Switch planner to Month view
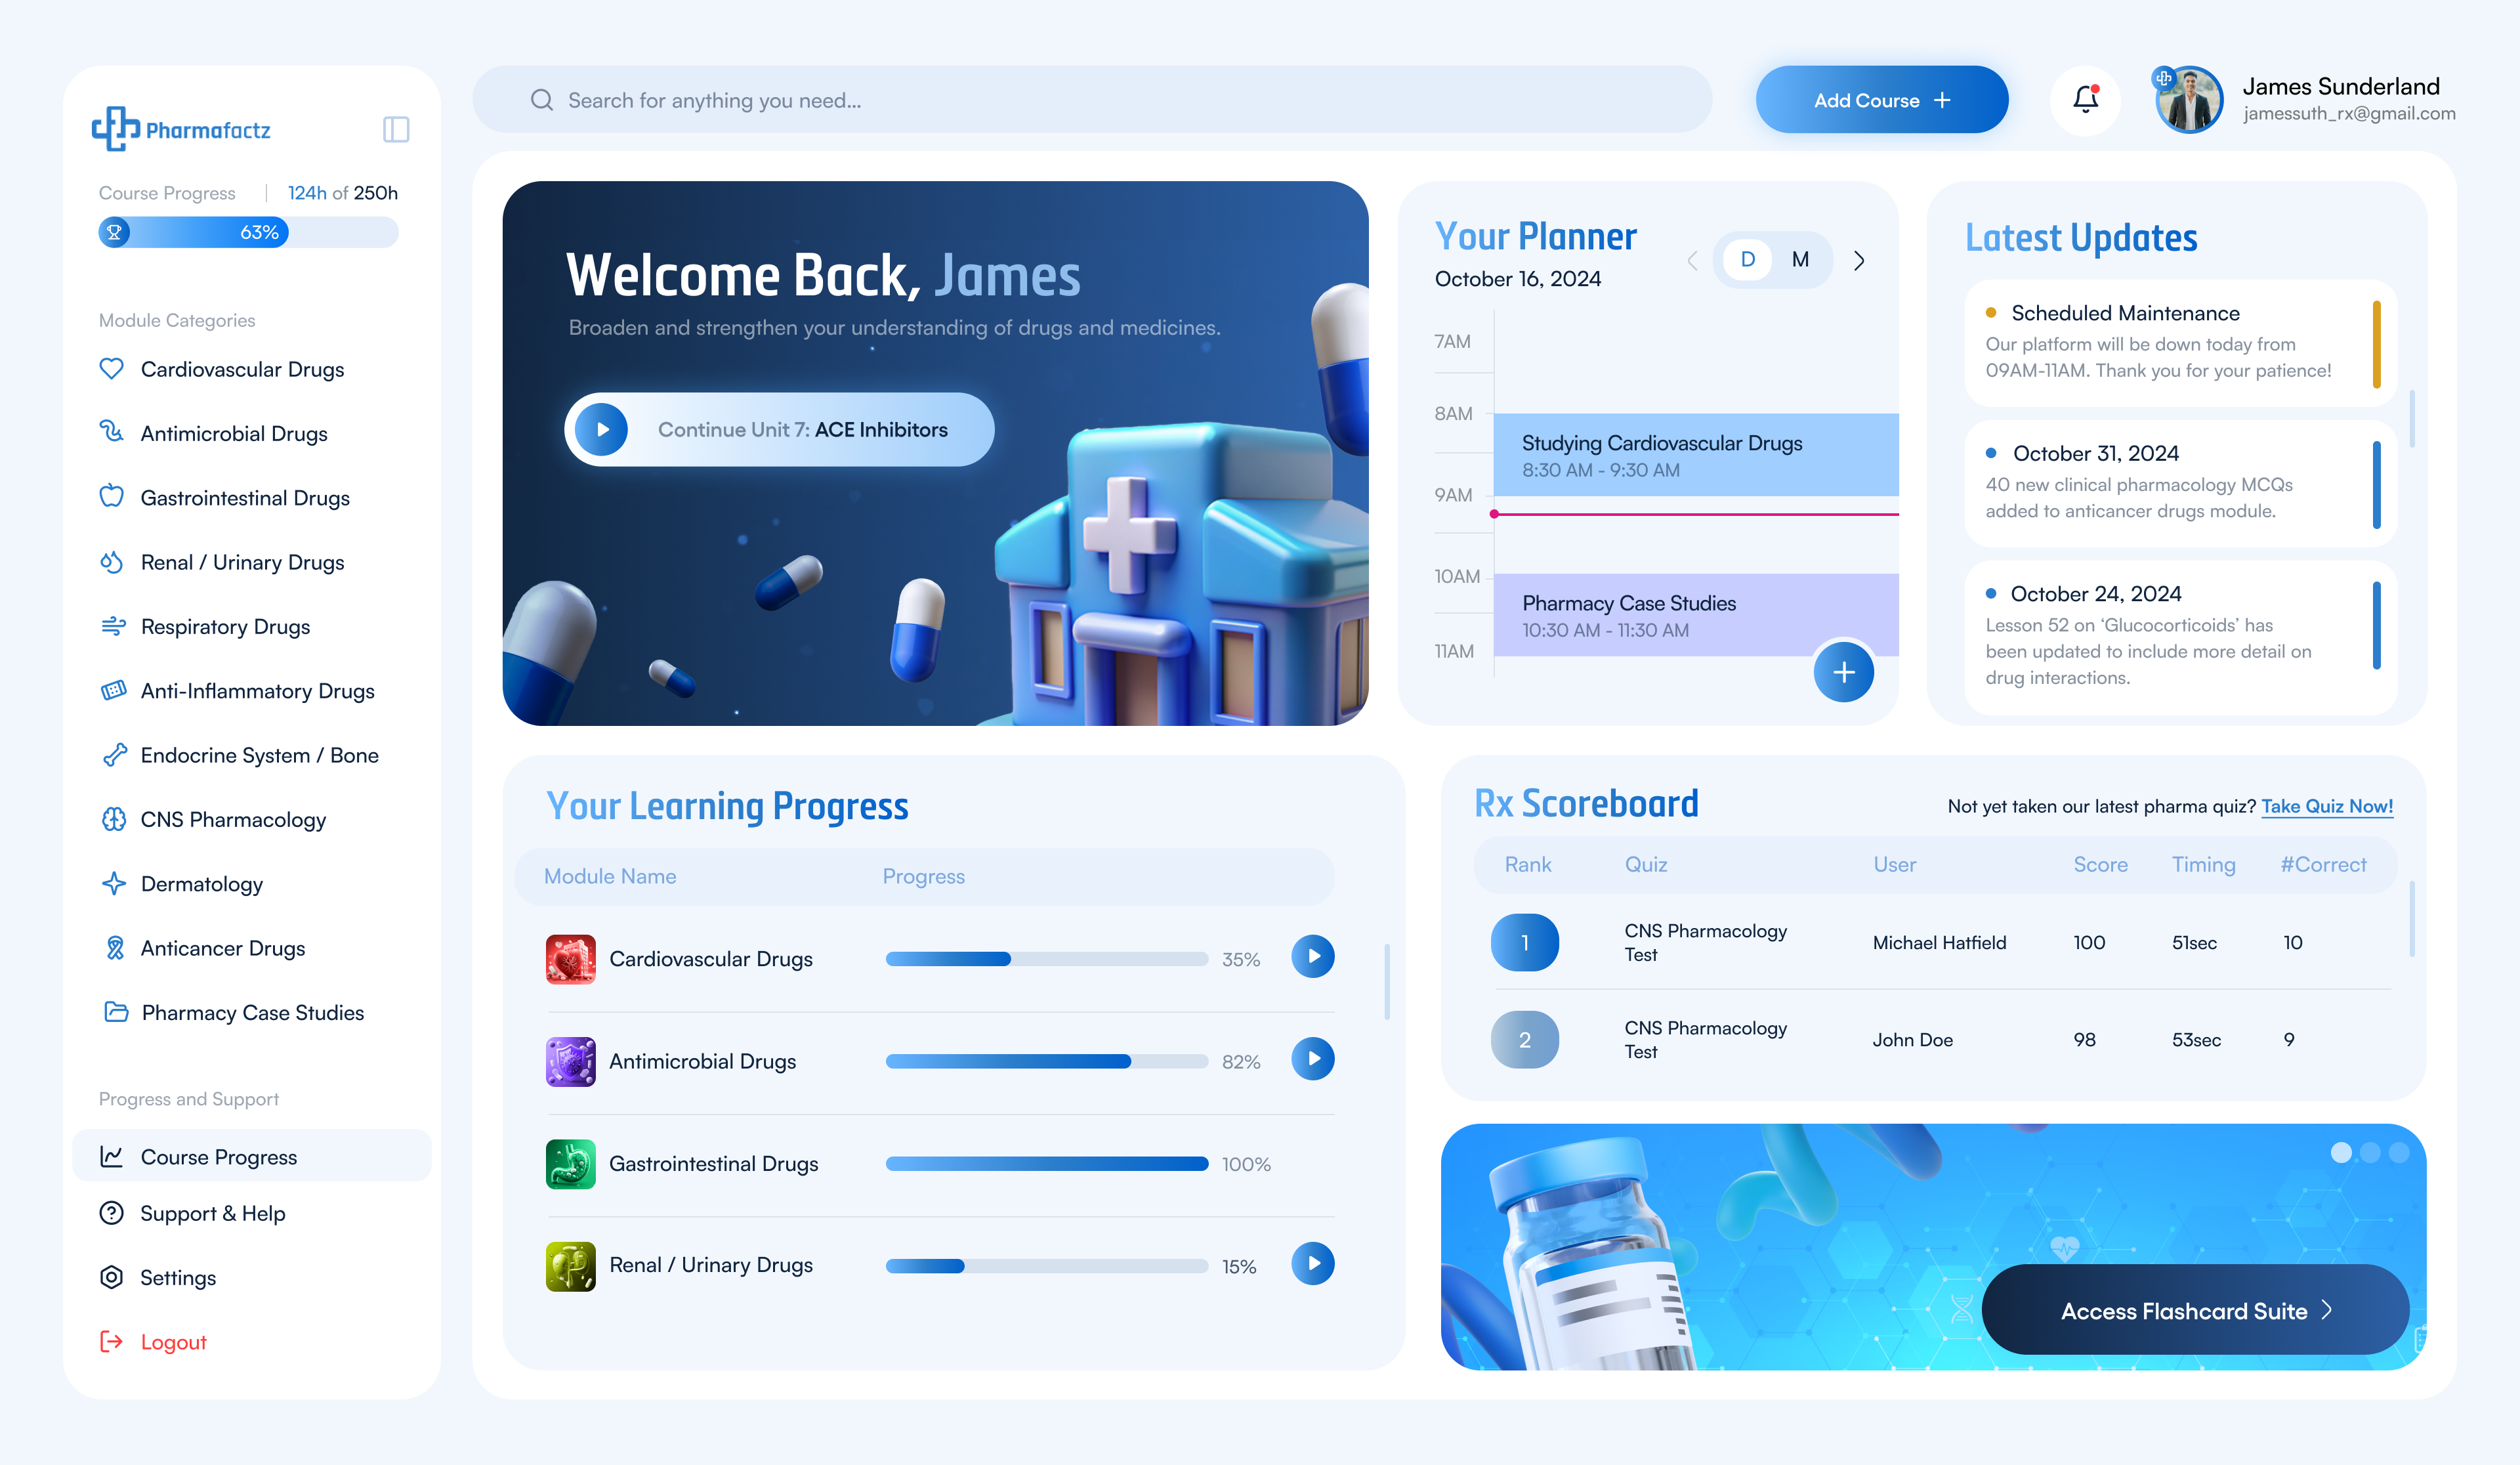This screenshot has height=1465, width=2520. (x=1800, y=260)
